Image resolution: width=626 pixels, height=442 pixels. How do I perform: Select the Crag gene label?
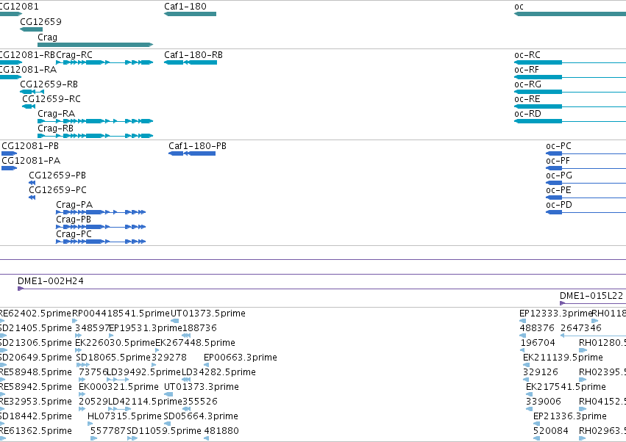point(48,37)
